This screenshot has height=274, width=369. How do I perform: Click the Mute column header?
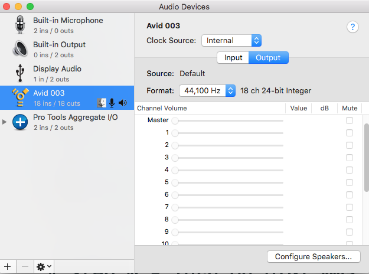(x=350, y=108)
